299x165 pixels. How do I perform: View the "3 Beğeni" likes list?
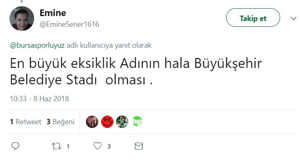[60, 122]
